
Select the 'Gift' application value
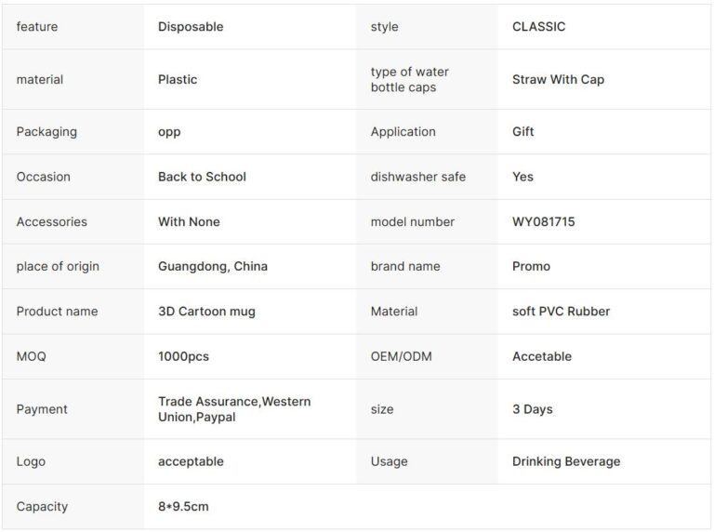[523, 132]
